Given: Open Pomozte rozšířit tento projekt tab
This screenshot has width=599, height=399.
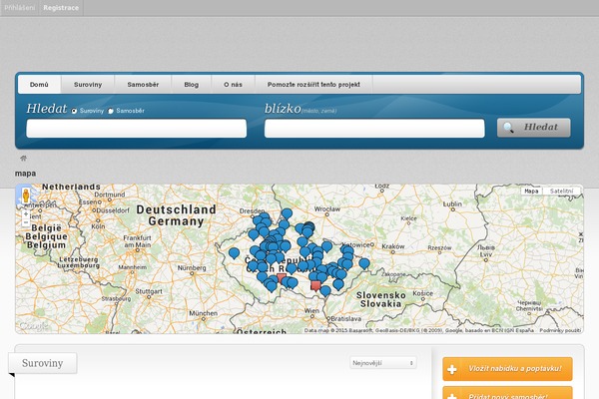Looking at the screenshot, I should tap(313, 85).
